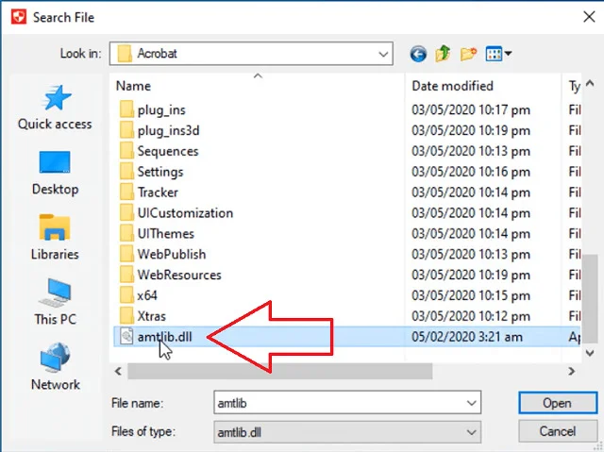This screenshot has width=604, height=452.
Task: Click the scroll right arrow
Action: [x=572, y=371]
